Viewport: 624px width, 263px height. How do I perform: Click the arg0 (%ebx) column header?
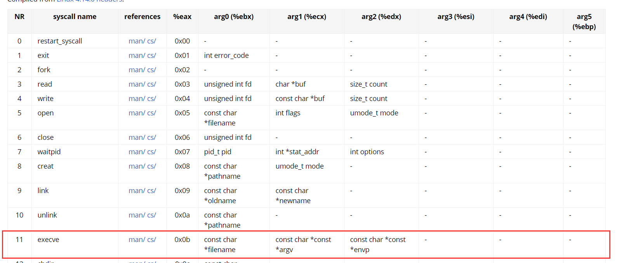tap(234, 17)
